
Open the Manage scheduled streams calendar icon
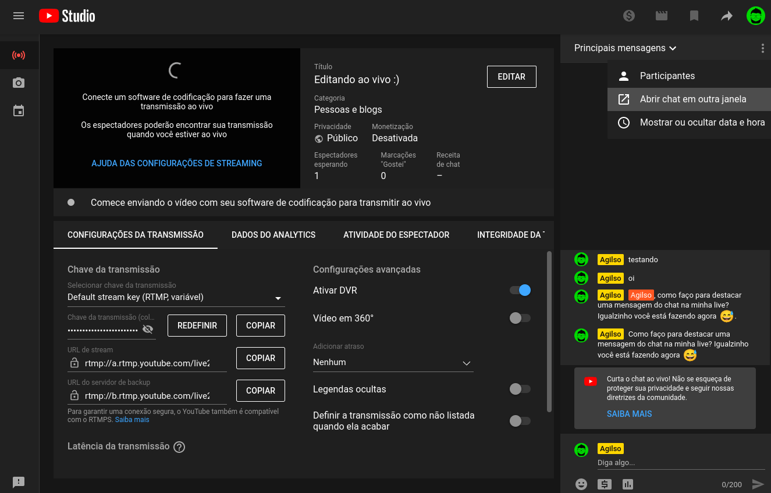(19, 110)
